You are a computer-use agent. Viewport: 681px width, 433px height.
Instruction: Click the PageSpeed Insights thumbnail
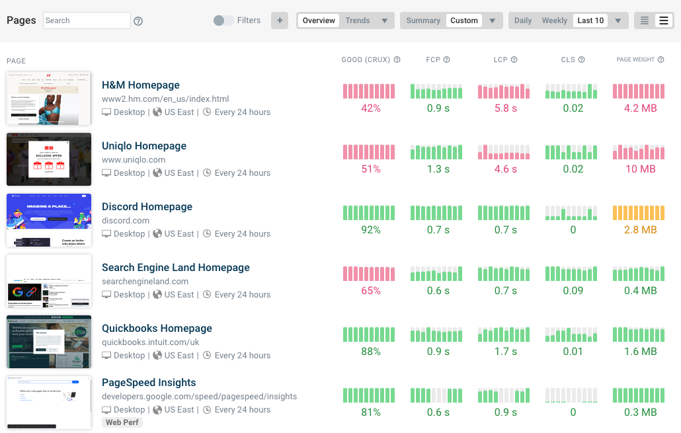[x=49, y=403]
